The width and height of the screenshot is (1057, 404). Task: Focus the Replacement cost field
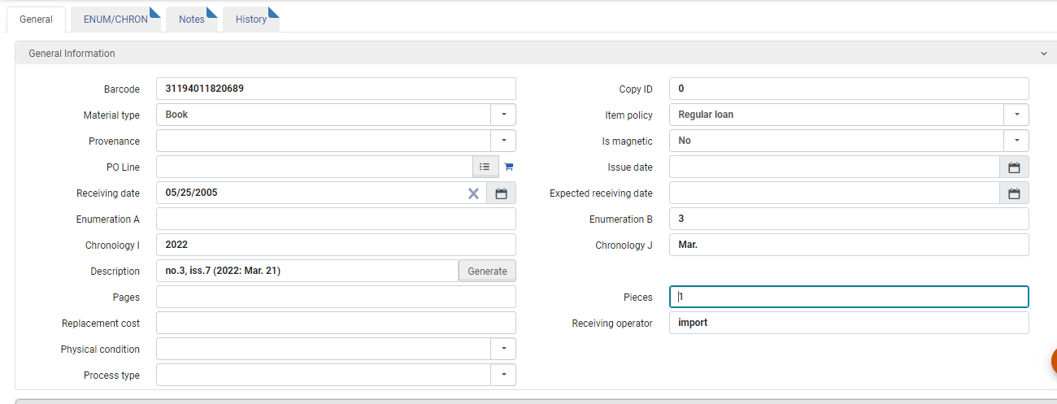click(336, 323)
